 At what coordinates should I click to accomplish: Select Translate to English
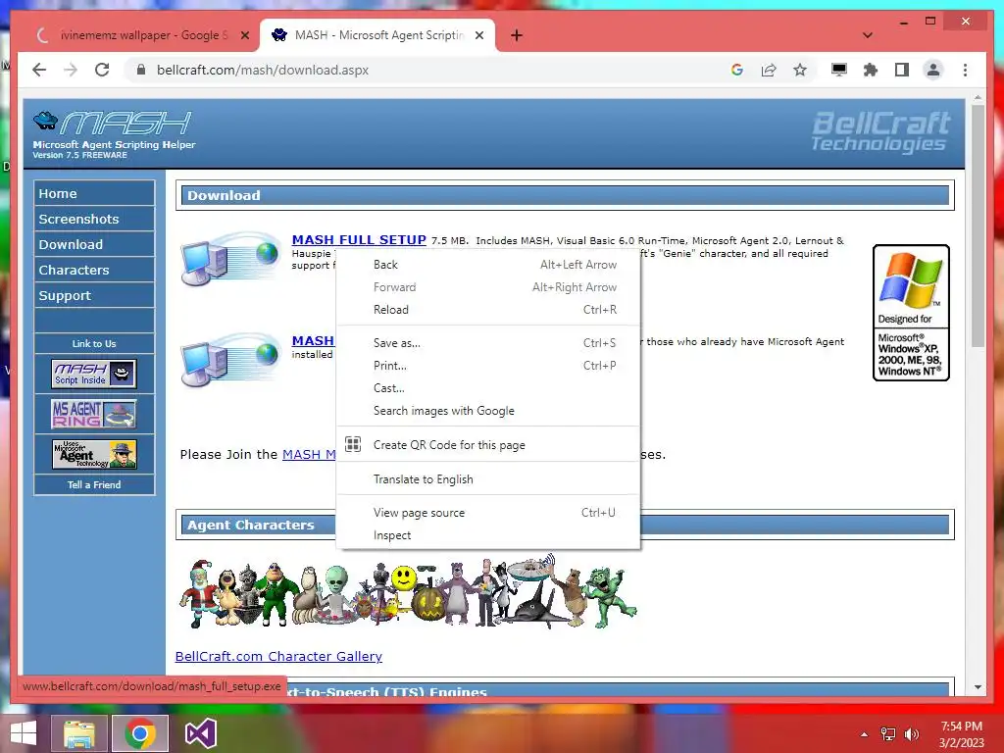tap(488, 479)
